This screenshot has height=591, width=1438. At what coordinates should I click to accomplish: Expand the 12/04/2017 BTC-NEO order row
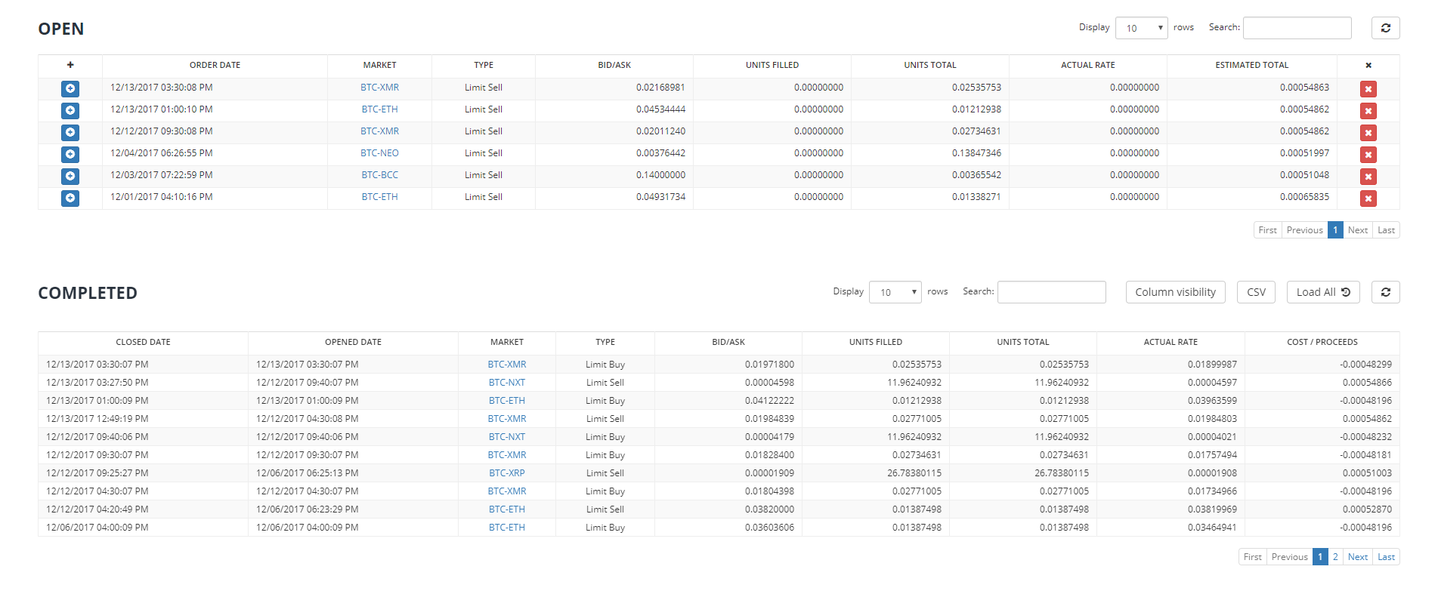click(x=70, y=155)
